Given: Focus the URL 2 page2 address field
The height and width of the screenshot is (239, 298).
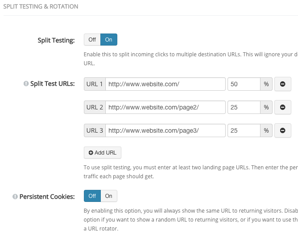Looking at the screenshot, I should (165, 107).
